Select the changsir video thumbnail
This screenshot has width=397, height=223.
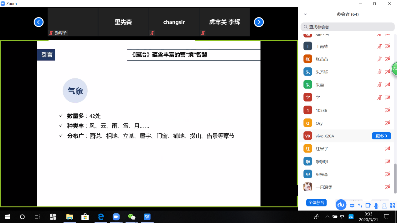click(174, 22)
